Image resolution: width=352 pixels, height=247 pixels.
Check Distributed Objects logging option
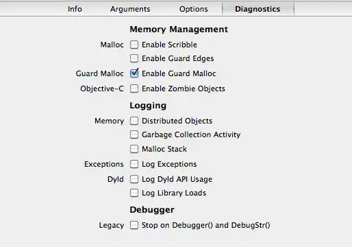click(134, 121)
